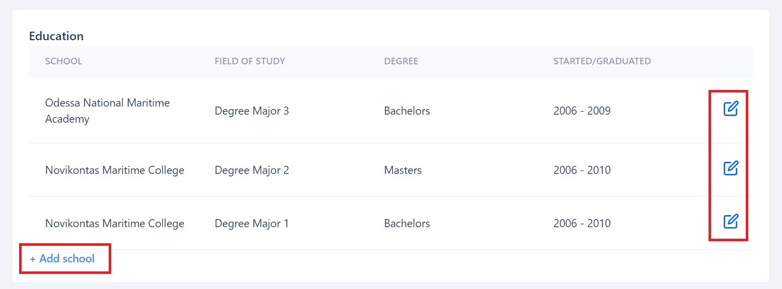Click the 2006 - 2009 date range
Viewport: 782px width, 289px height.
(582, 111)
